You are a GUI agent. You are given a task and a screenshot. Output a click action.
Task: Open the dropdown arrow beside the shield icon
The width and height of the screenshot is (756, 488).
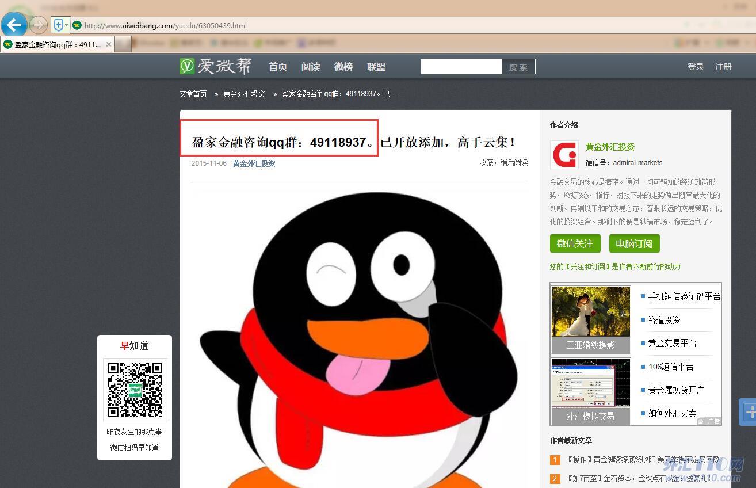tap(67, 25)
